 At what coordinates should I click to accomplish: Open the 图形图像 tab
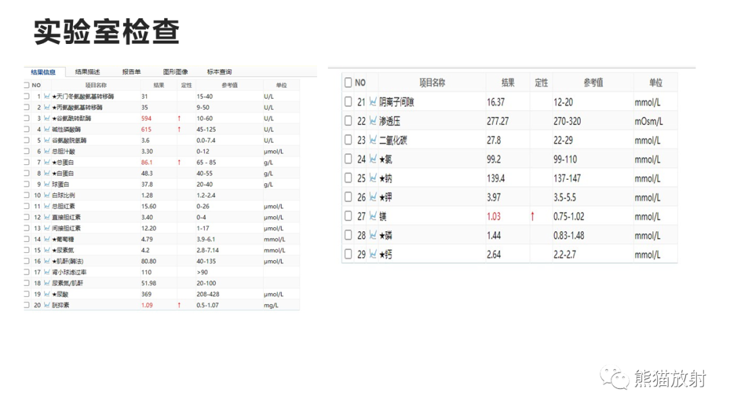[176, 72]
